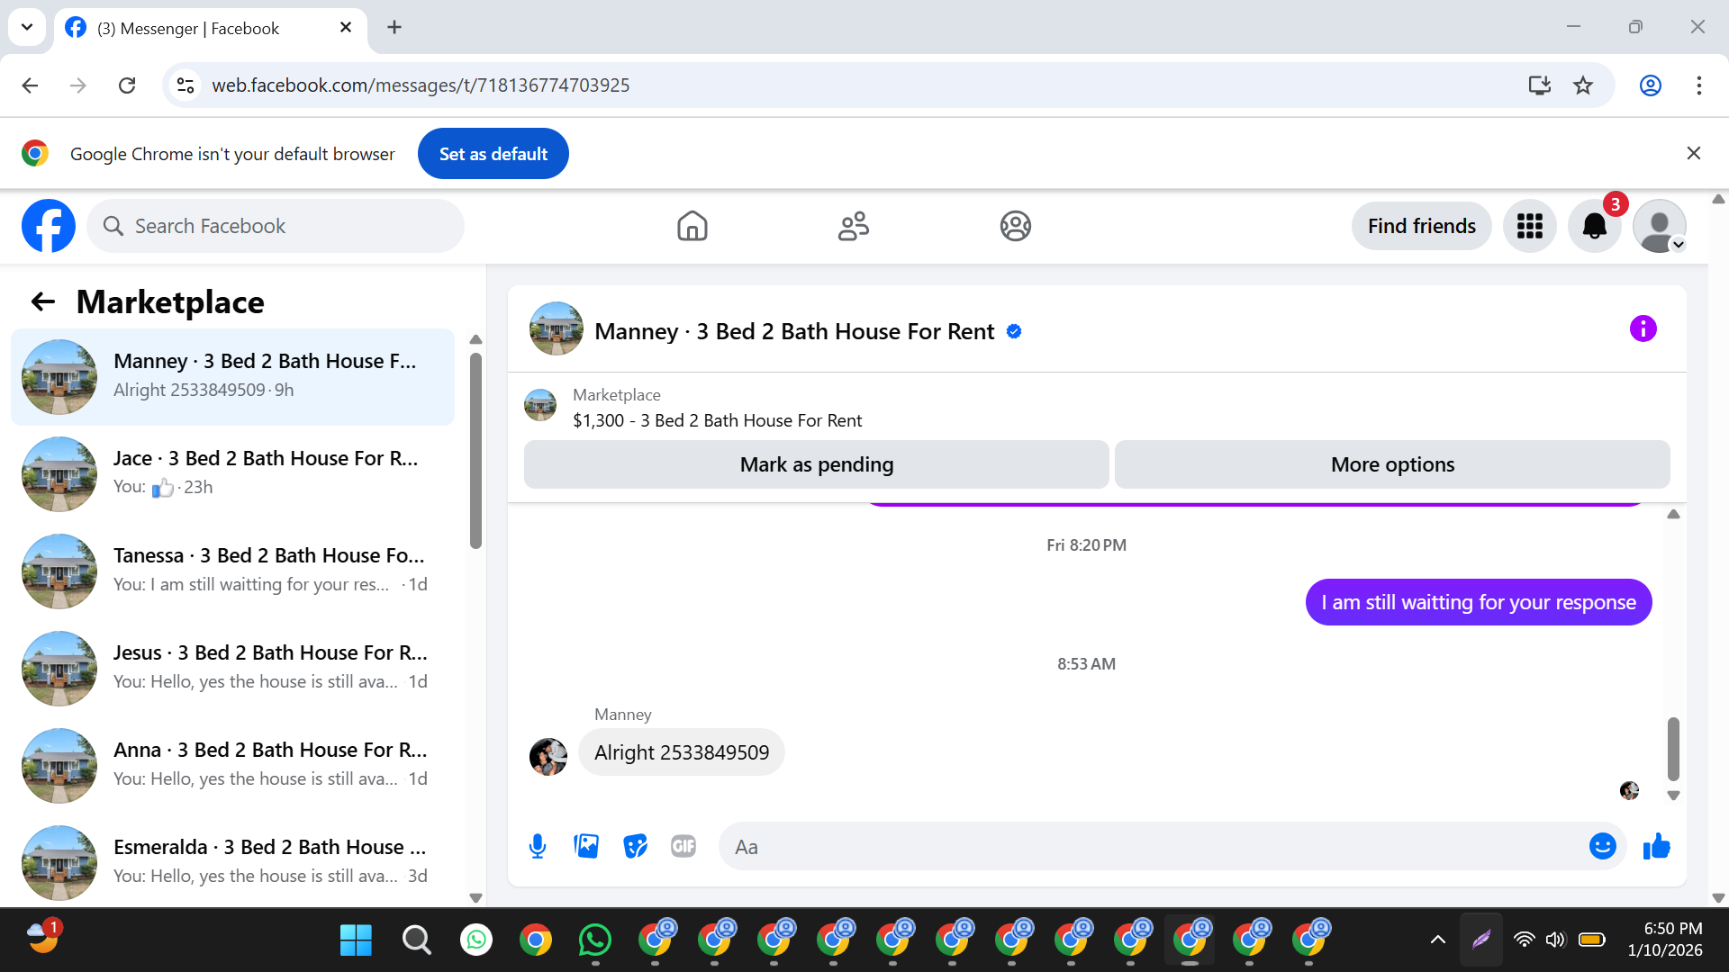Bookmark page with the star icon
1729x972 pixels.
click(x=1582, y=85)
